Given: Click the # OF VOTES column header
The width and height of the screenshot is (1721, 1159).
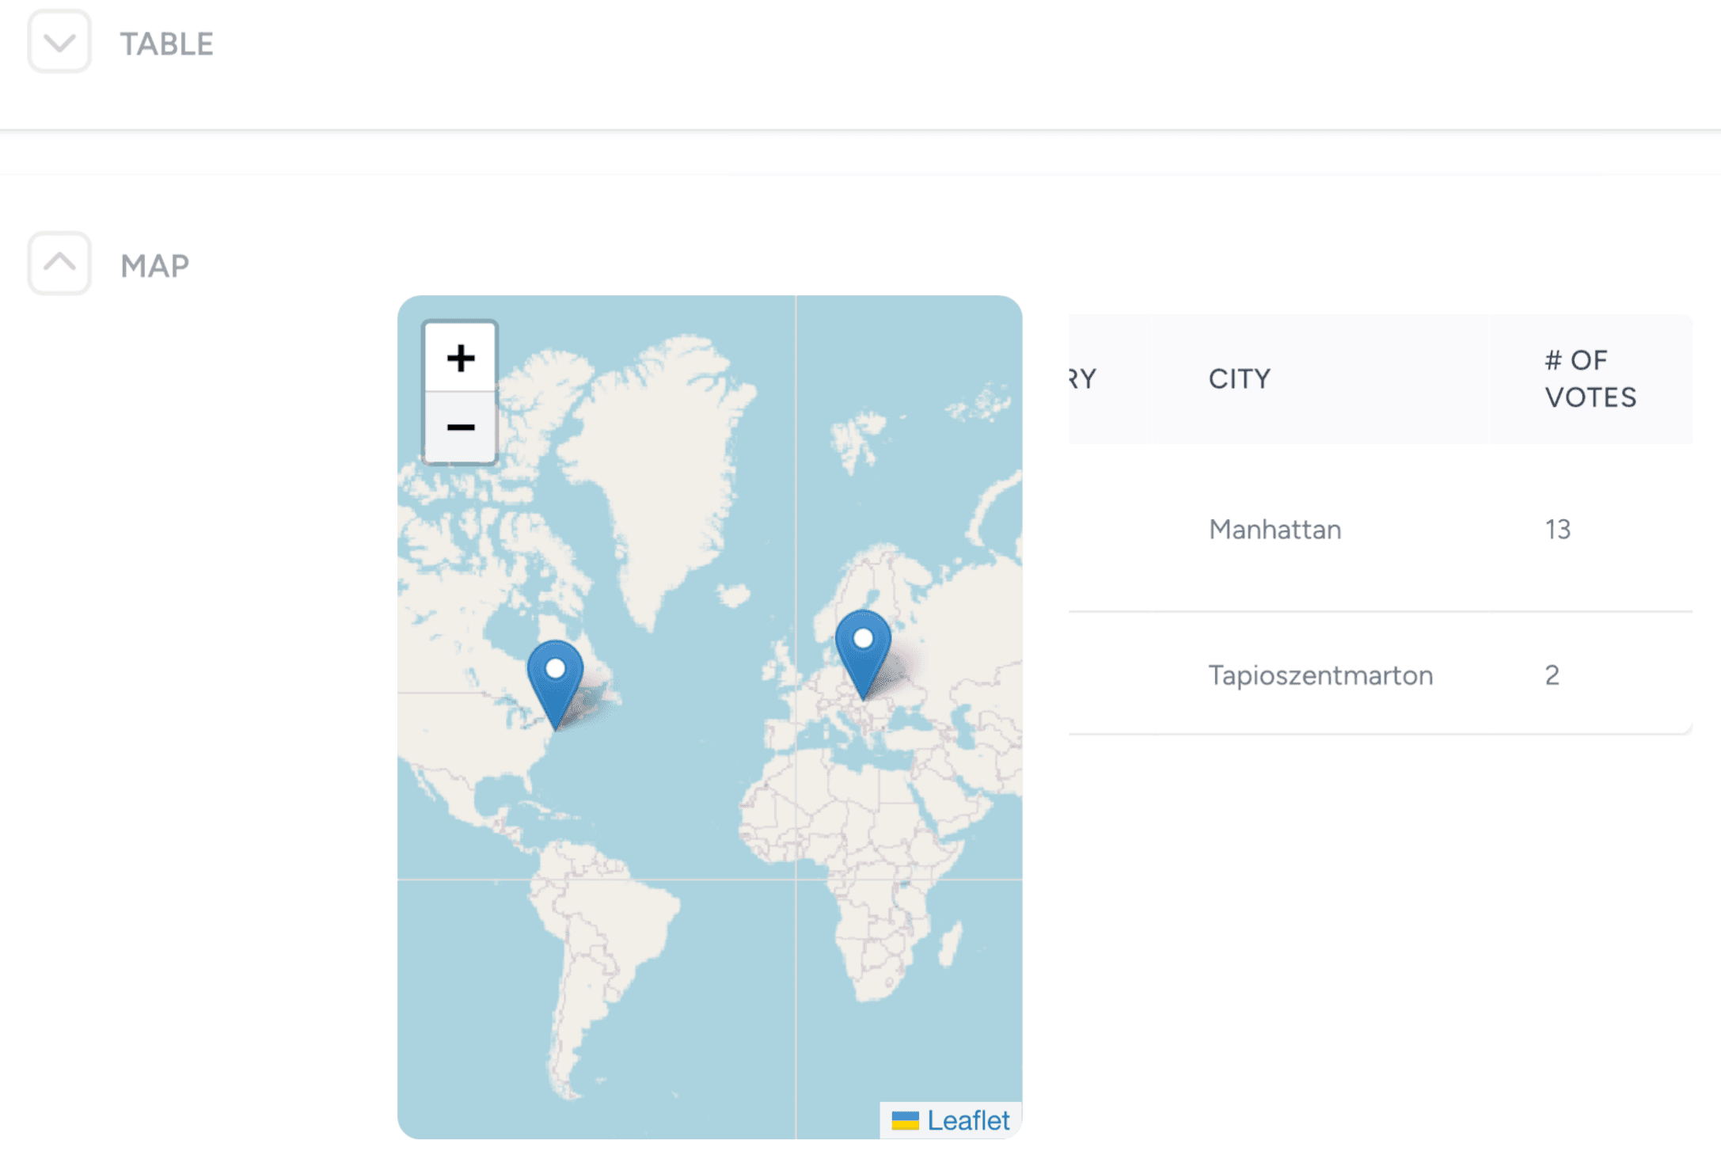Looking at the screenshot, I should pyautogui.click(x=1590, y=378).
